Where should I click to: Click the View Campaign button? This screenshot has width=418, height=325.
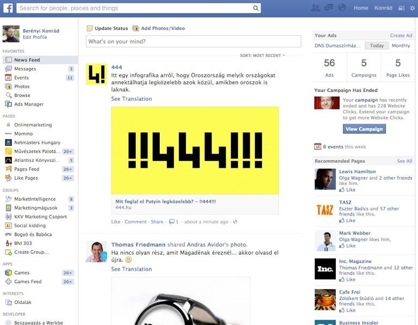(x=364, y=129)
